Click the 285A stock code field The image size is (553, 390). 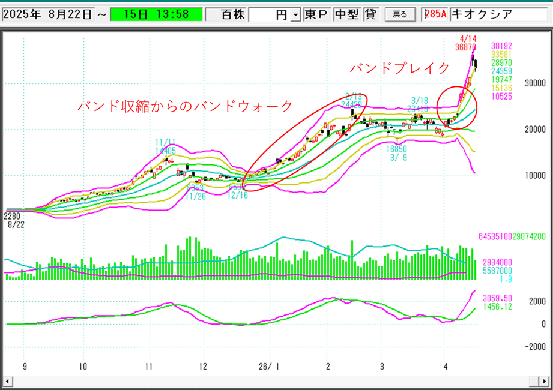[x=435, y=14]
